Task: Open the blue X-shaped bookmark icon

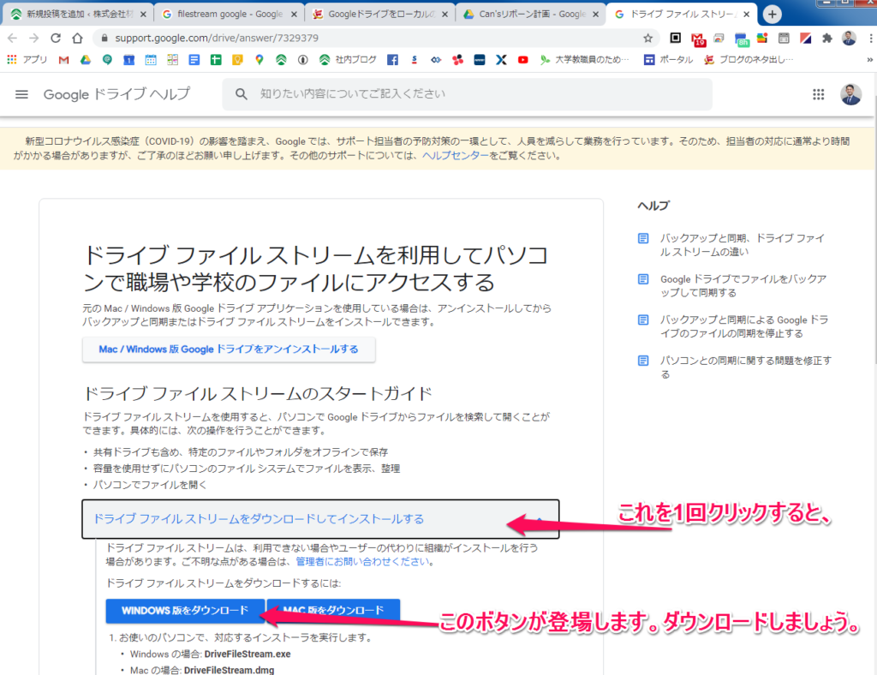Action: [x=501, y=59]
